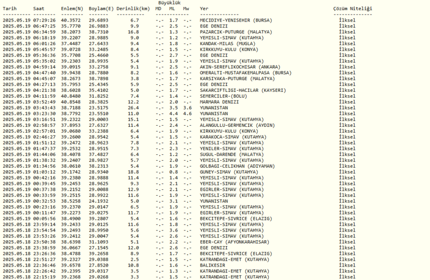
Task: Click the longitude value 26.9883
Action: [x=98, y=26]
